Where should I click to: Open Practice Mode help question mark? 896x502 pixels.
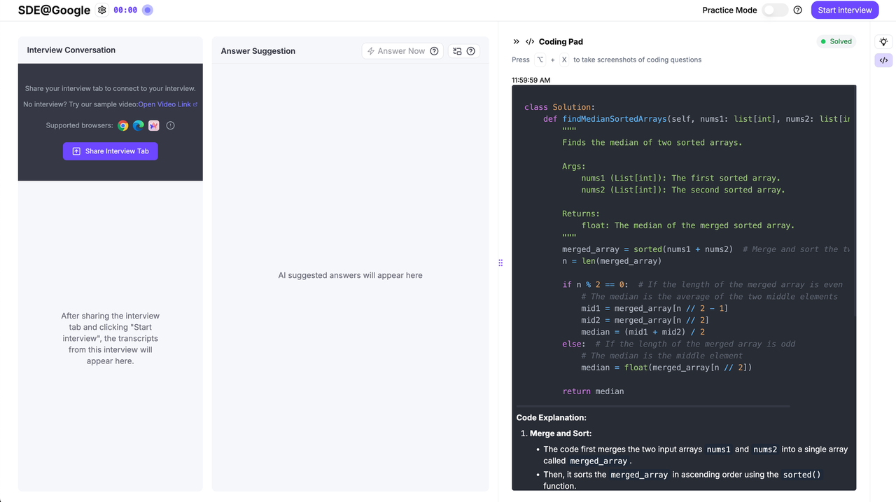798,10
